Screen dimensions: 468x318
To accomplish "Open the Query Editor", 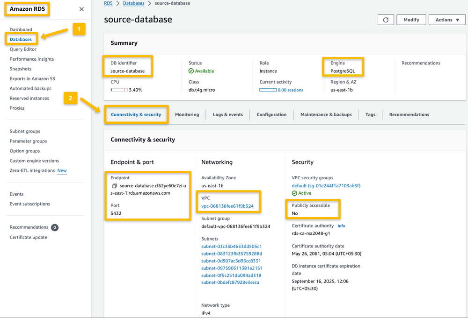I will (x=22, y=49).
